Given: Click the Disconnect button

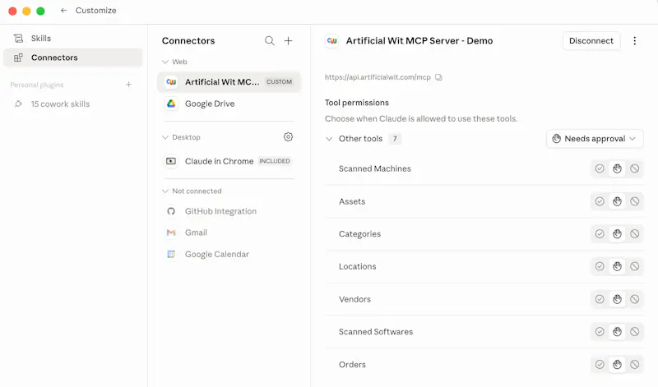Looking at the screenshot, I should pos(591,40).
